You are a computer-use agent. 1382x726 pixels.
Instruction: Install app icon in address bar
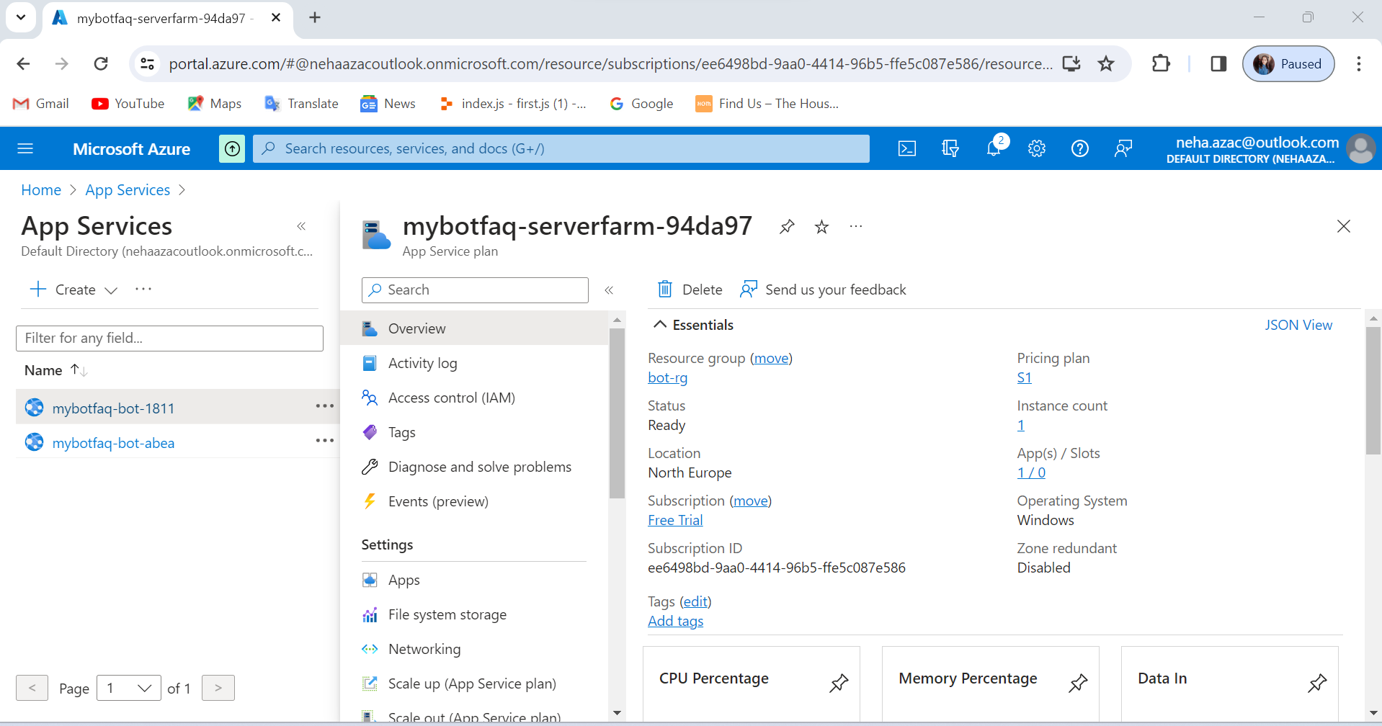[x=1071, y=63]
